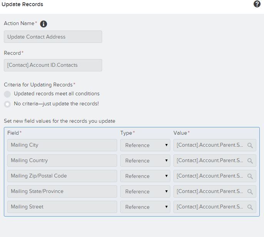Click lookup magnifier for Mailing Street value
Viewport: 264px width, 237px height.
250,207
